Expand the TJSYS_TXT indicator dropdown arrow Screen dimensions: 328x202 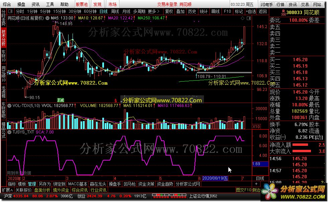coord(9,132)
